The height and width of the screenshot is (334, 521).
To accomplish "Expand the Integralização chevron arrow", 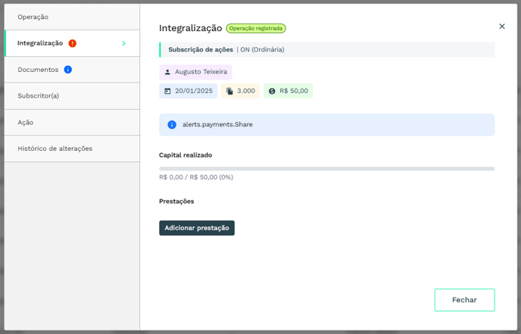I will click(x=123, y=43).
